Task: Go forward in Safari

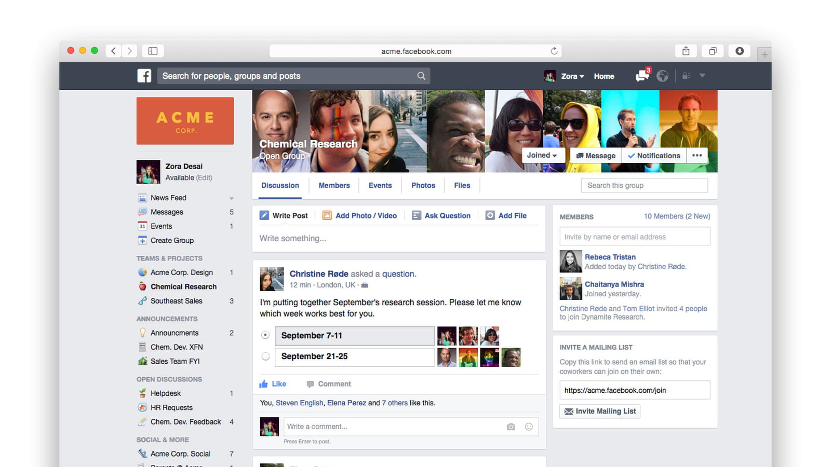Action: tap(130, 51)
